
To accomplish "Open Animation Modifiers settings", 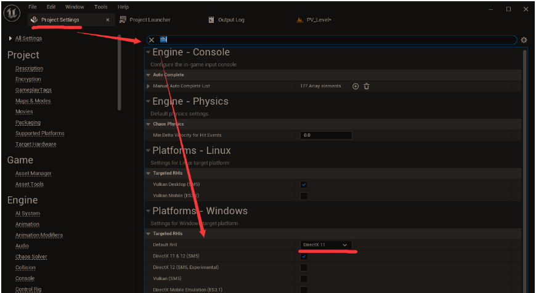I will coord(39,235).
